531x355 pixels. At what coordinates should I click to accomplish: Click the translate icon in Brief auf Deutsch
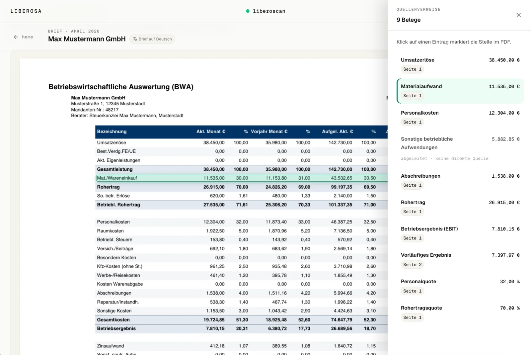pos(135,39)
